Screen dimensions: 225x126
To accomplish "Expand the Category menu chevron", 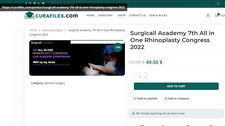I will click(x=114, y=16).
